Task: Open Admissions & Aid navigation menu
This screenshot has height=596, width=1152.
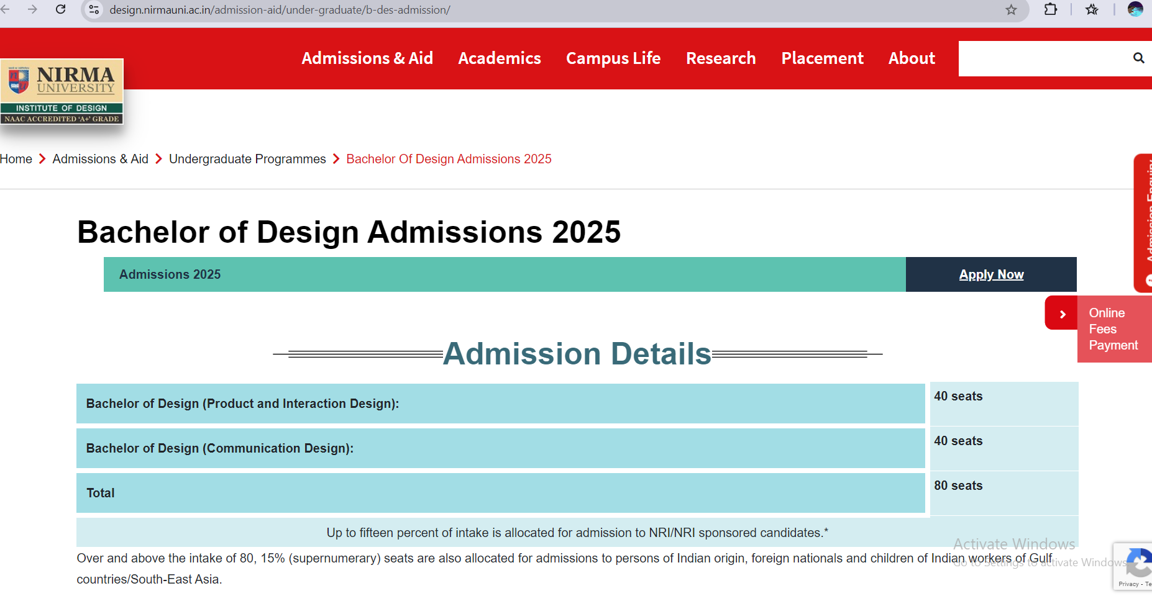Action: (367, 58)
